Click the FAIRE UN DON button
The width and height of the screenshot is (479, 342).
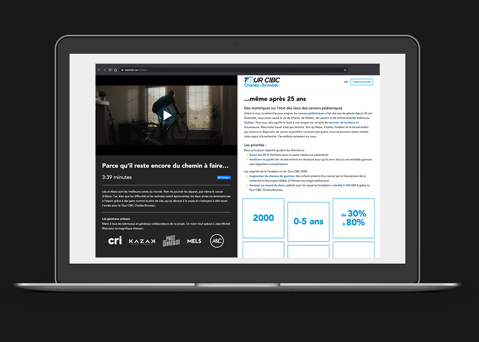[362, 82]
